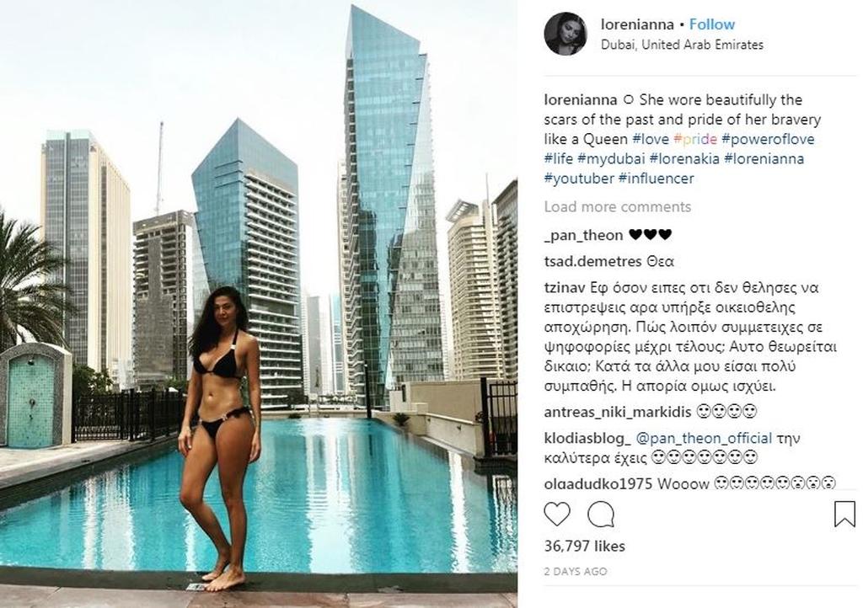The height and width of the screenshot is (608, 863).
Task: Open the #love hashtag
Action: pyautogui.click(x=651, y=139)
